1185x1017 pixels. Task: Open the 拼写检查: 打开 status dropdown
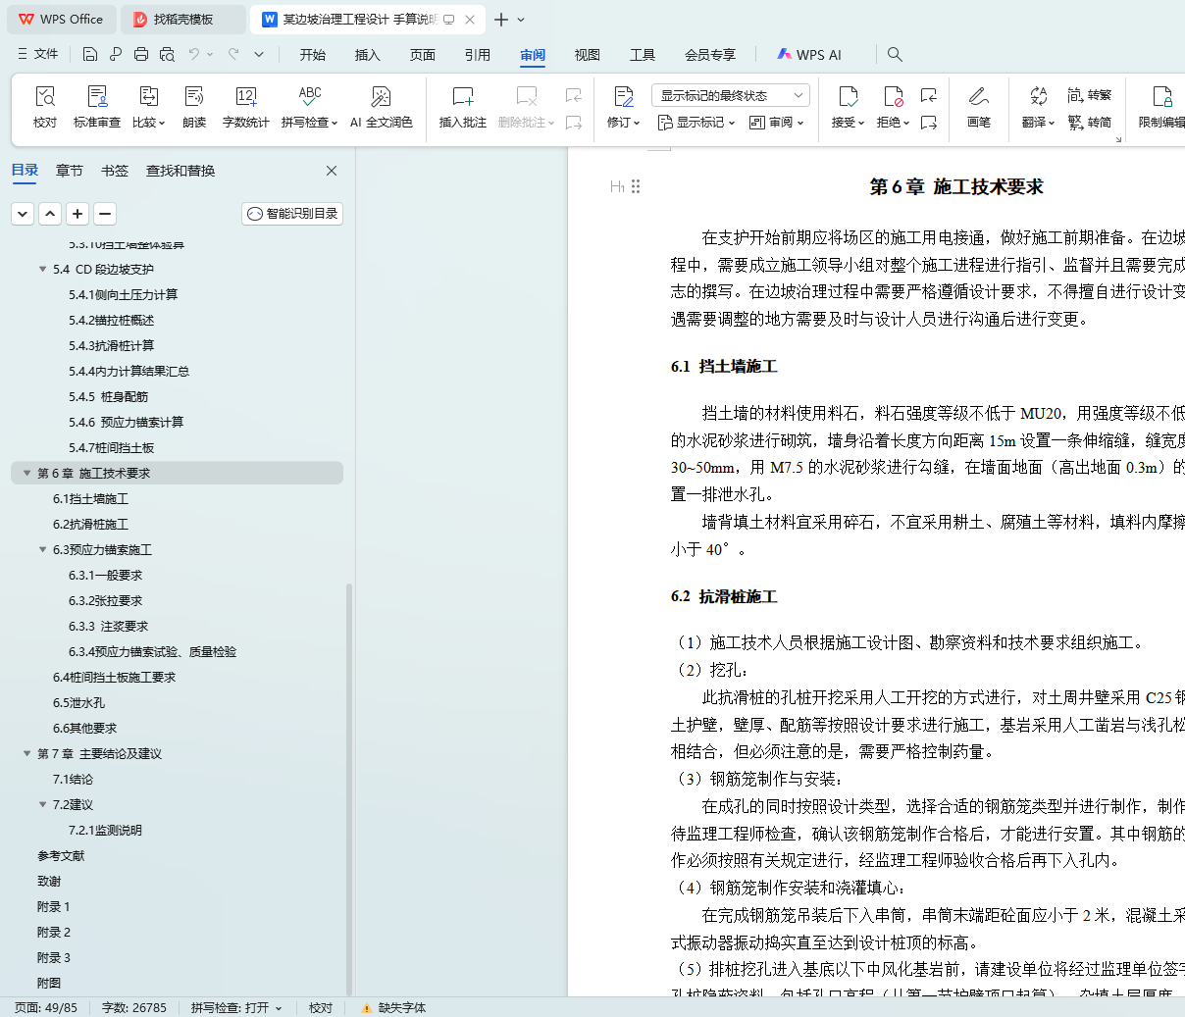point(236,1008)
